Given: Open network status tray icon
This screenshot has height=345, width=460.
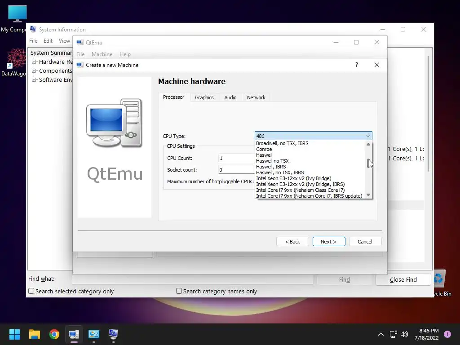Looking at the screenshot, I should click(393, 334).
